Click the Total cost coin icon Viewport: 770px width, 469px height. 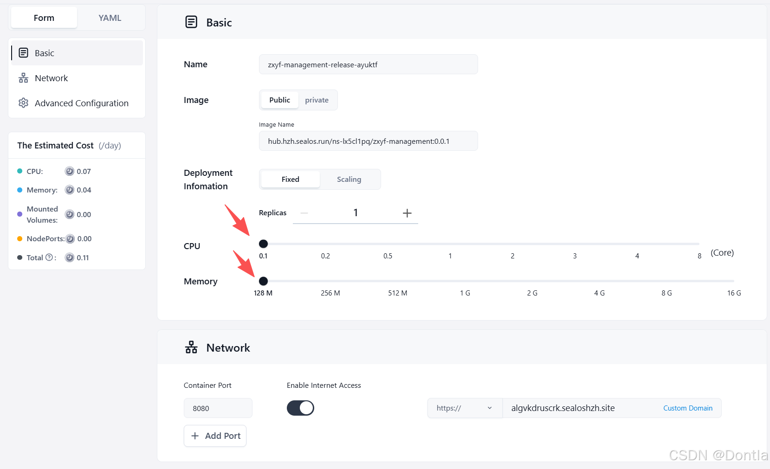coord(70,257)
